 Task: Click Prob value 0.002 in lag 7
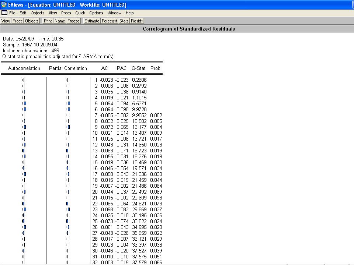pyautogui.click(x=156, y=115)
